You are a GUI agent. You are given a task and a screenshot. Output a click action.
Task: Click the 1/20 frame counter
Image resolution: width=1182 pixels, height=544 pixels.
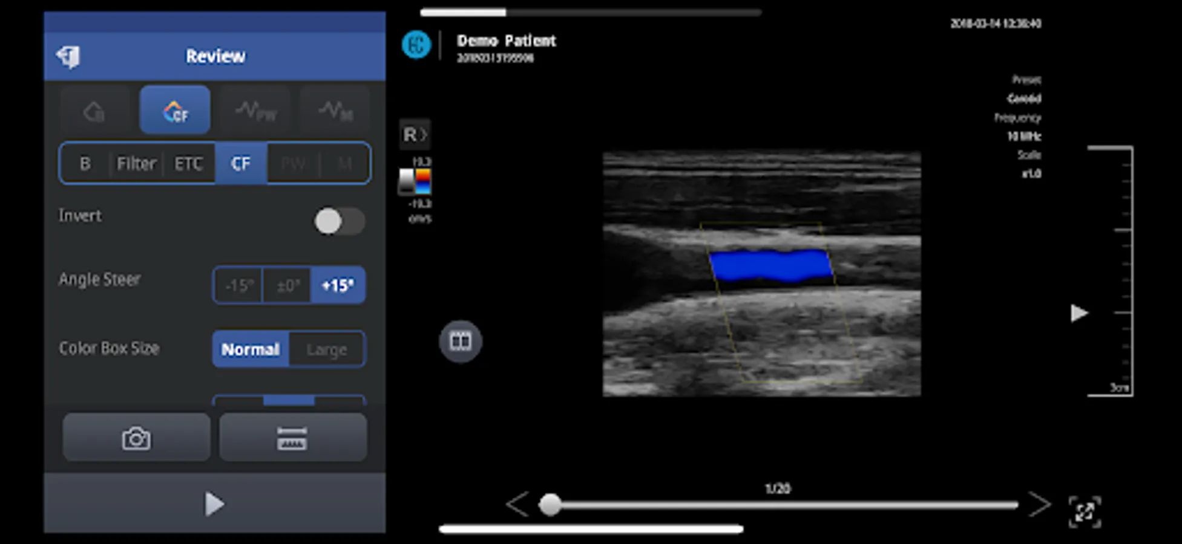(778, 488)
